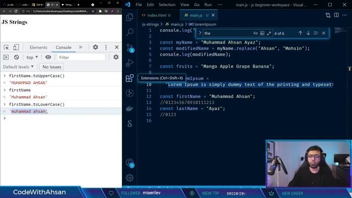Viewport: 352px width, 198px height.
Task: Show more DevTools tabs chevron
Action: point(80,47)
